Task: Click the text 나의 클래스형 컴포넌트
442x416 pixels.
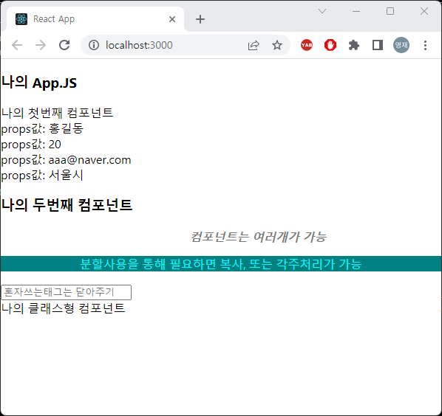Action: (63, 308)
